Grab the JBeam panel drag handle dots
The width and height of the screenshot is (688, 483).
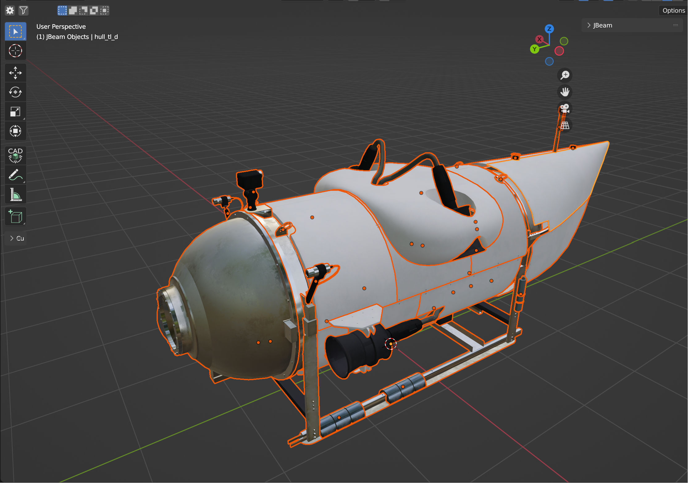pyautogui.click(x=676, y=25)
